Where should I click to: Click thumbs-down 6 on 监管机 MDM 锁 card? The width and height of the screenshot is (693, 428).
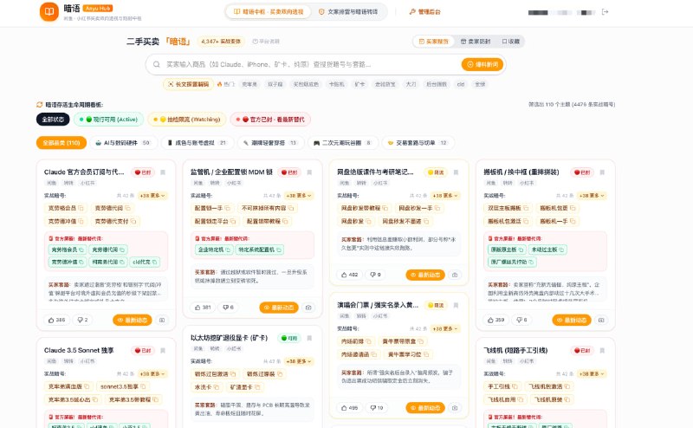pyautogui.click(x=229, y=308)
